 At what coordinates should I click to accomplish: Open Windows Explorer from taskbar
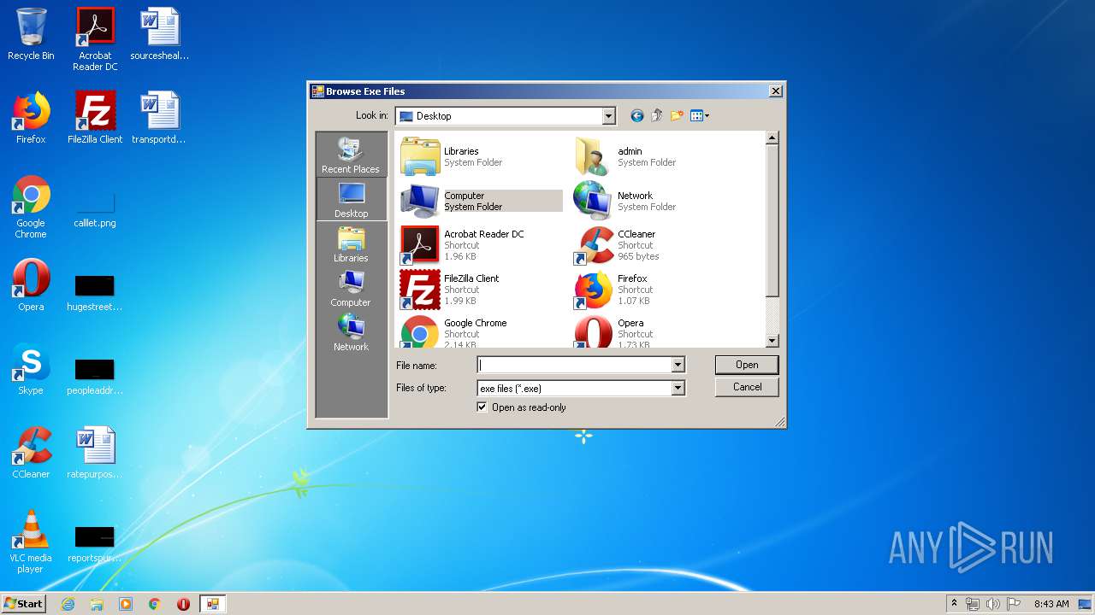(x=97, y=604)
